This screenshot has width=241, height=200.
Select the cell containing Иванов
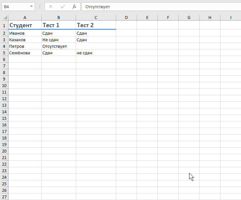(x=25, y=33)
